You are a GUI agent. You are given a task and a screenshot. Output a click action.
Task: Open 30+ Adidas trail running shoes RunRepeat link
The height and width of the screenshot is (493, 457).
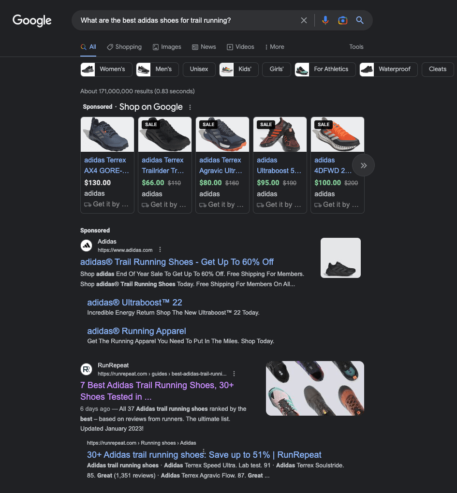click(204, 455)
